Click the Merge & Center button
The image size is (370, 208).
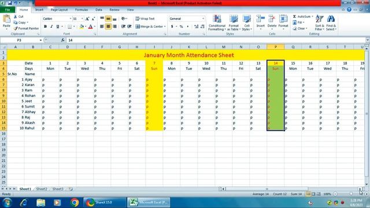(149, 27)
